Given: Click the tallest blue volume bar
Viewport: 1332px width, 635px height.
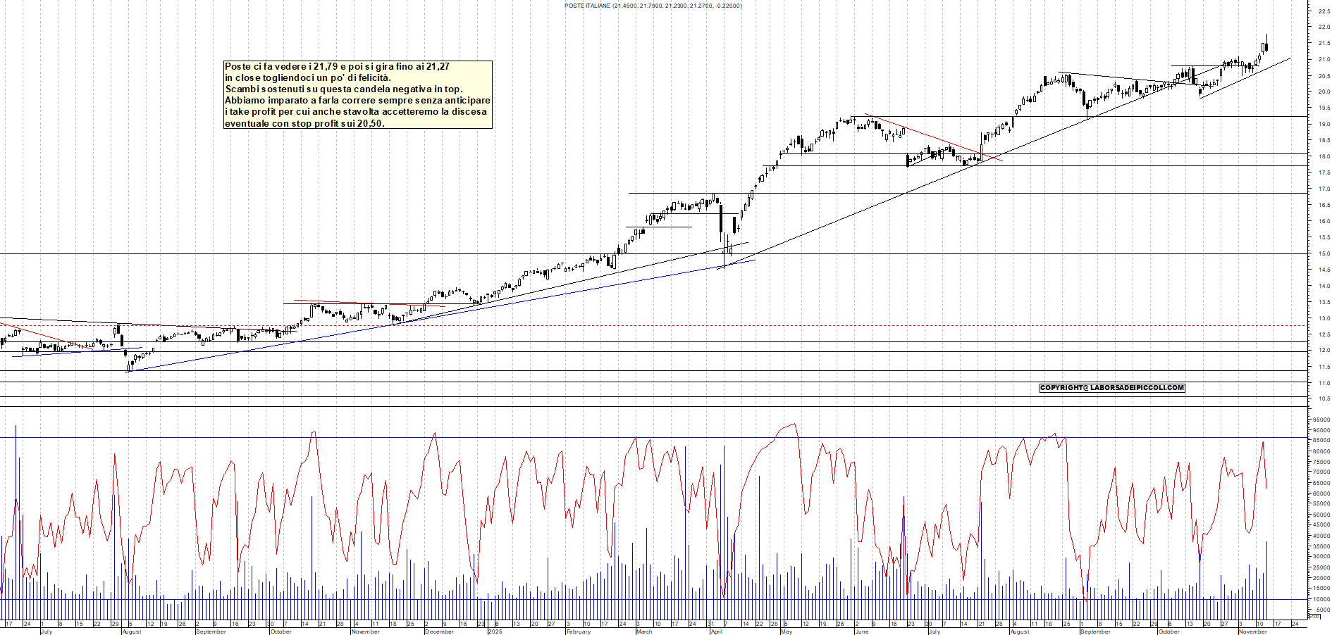Looking at the screenshot, I should (16, 493).
